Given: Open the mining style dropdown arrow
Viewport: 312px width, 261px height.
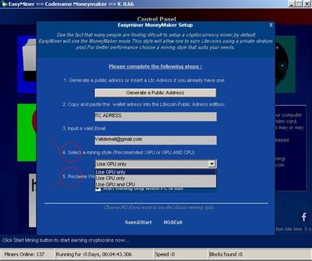Looking at the screenshot, I should click(212, 164).
